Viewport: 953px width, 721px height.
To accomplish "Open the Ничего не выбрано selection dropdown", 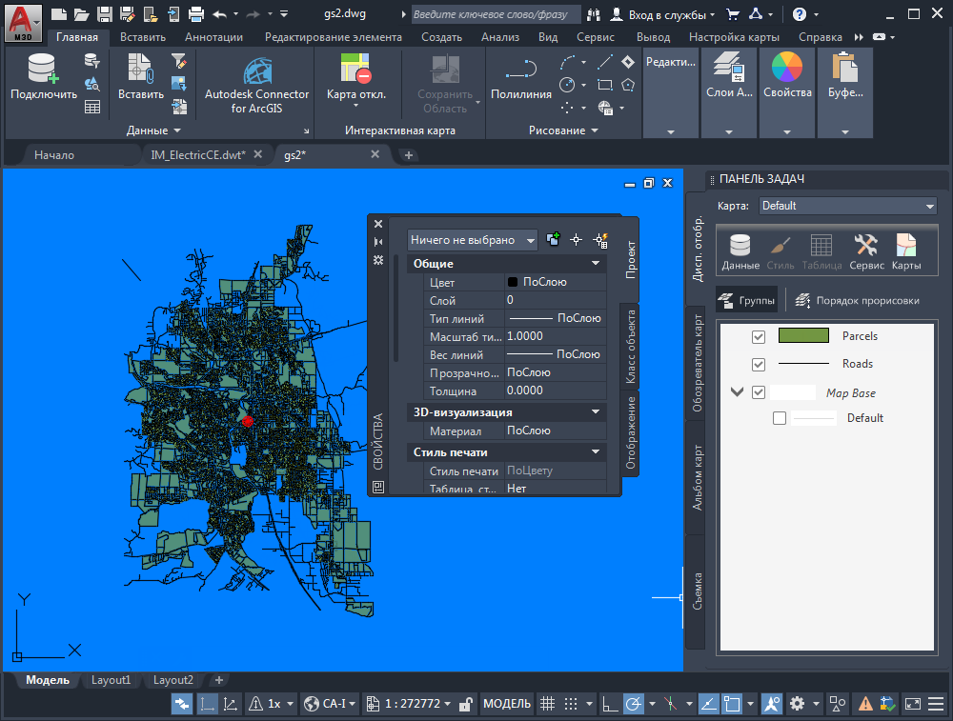I will pos(472,241).
